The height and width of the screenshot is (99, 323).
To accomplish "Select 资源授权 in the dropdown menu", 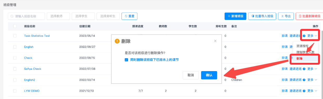I will point(302,46).
